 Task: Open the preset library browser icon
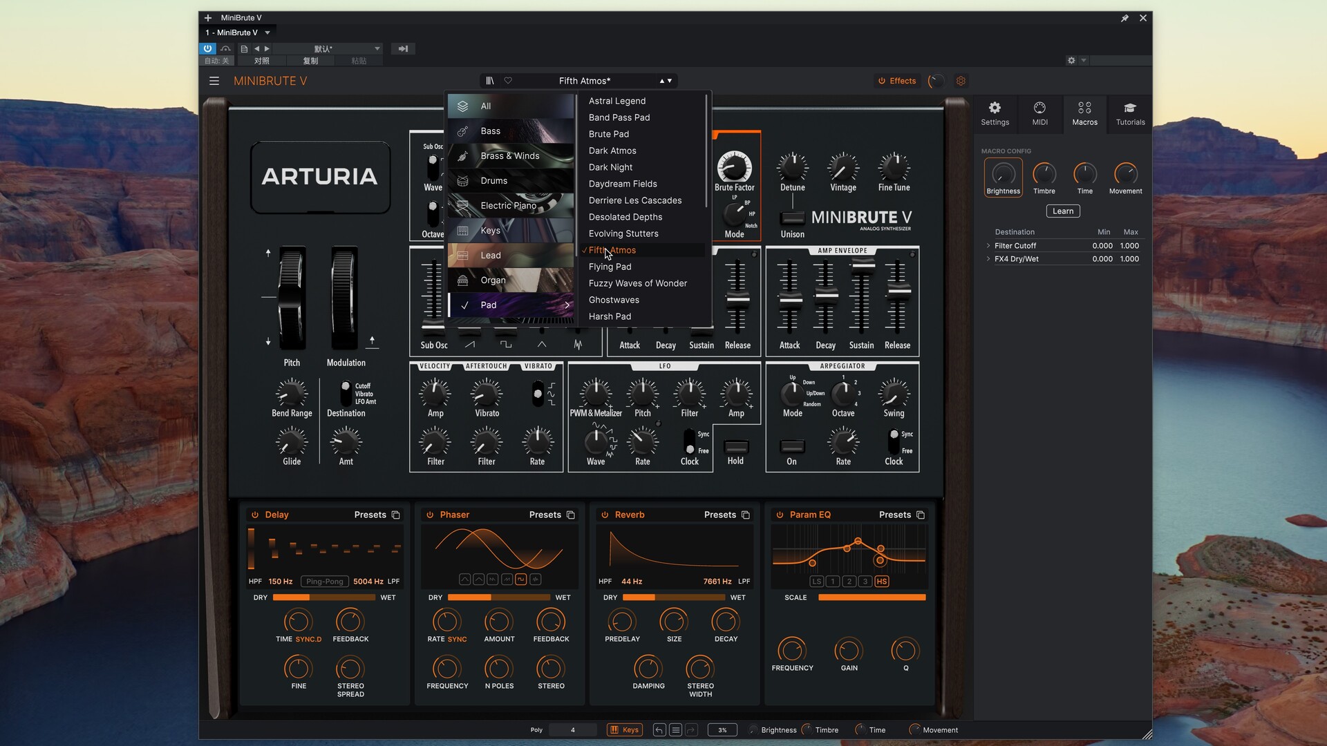[x=490, y=81]
